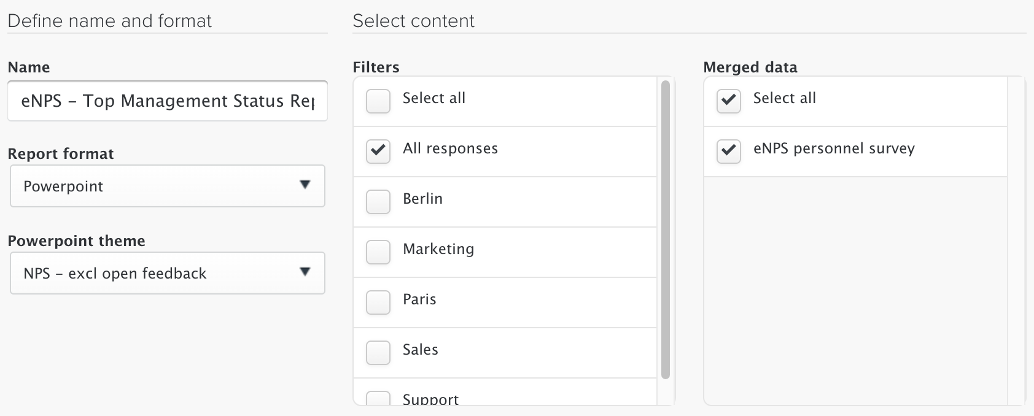Viewport: 1034px width, 416px height.
Task: Click the Merged data scrollbar track
Action: coord(1016,241)
